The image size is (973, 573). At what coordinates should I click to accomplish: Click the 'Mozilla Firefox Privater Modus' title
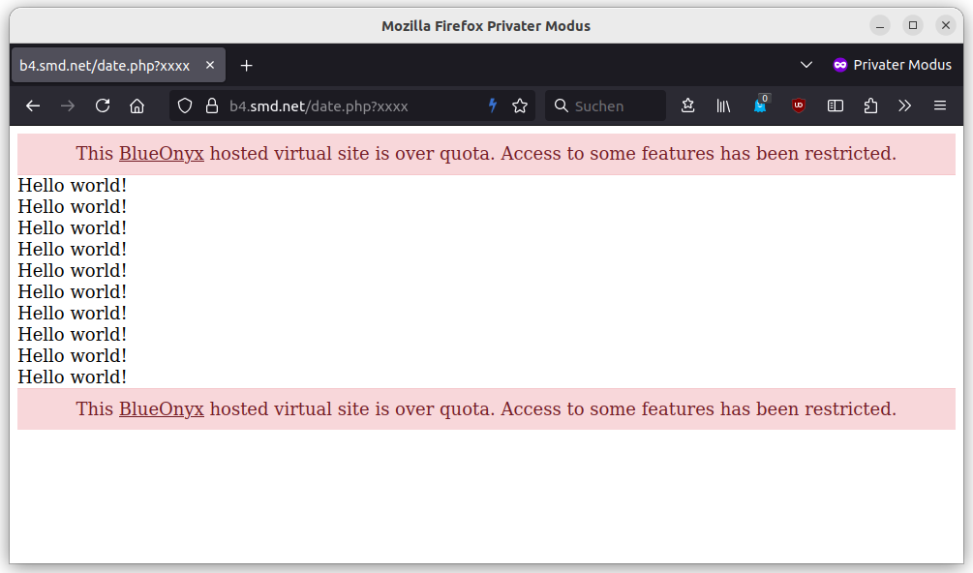point(486,26)
